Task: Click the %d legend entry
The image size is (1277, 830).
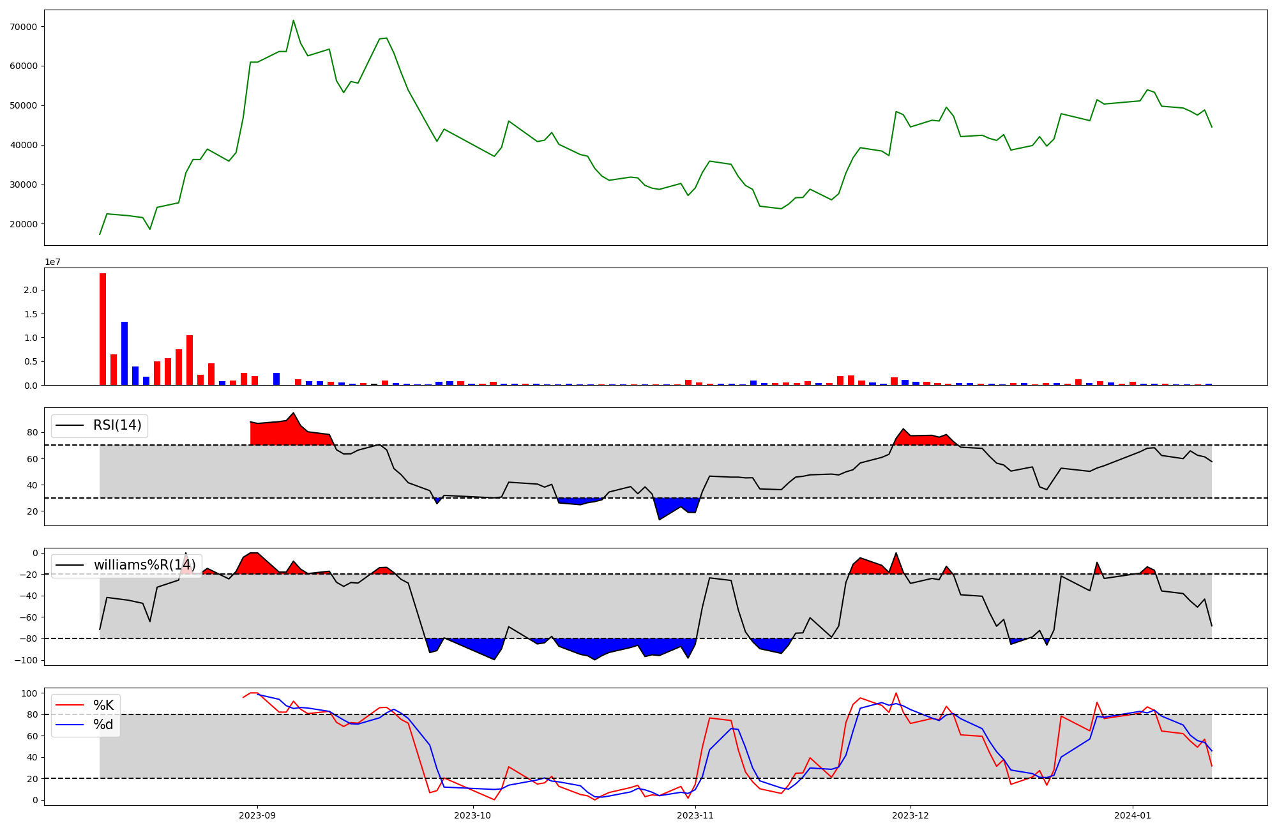Action: pos(103,725)
